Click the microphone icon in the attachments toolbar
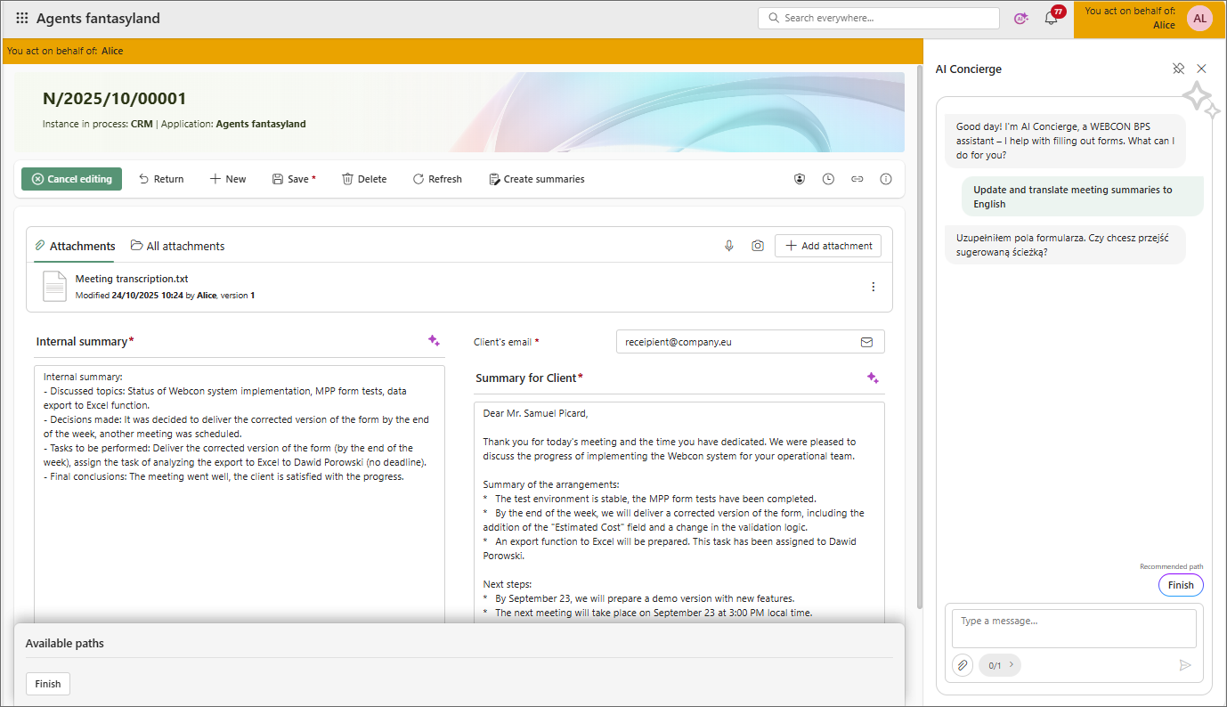This screenshot has height=707, width=1227. (x=729, y=246)
